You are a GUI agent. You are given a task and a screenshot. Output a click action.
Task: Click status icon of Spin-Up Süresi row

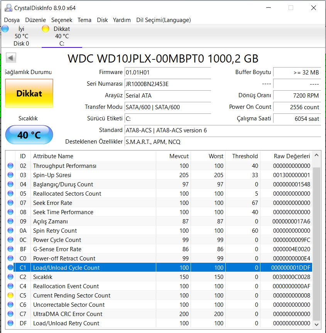[10, 175]
